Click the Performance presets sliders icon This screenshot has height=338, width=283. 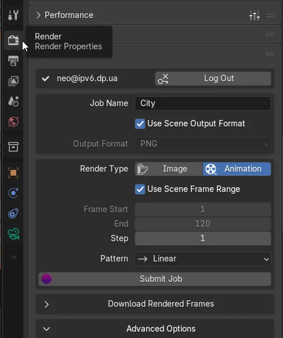point(255,15)
